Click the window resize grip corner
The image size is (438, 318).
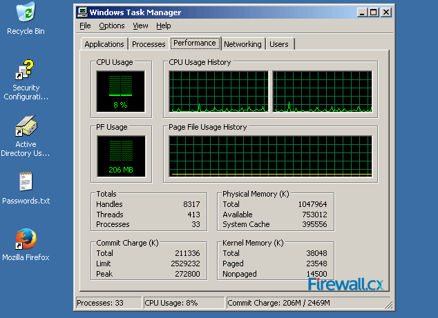tap(388, 305)
